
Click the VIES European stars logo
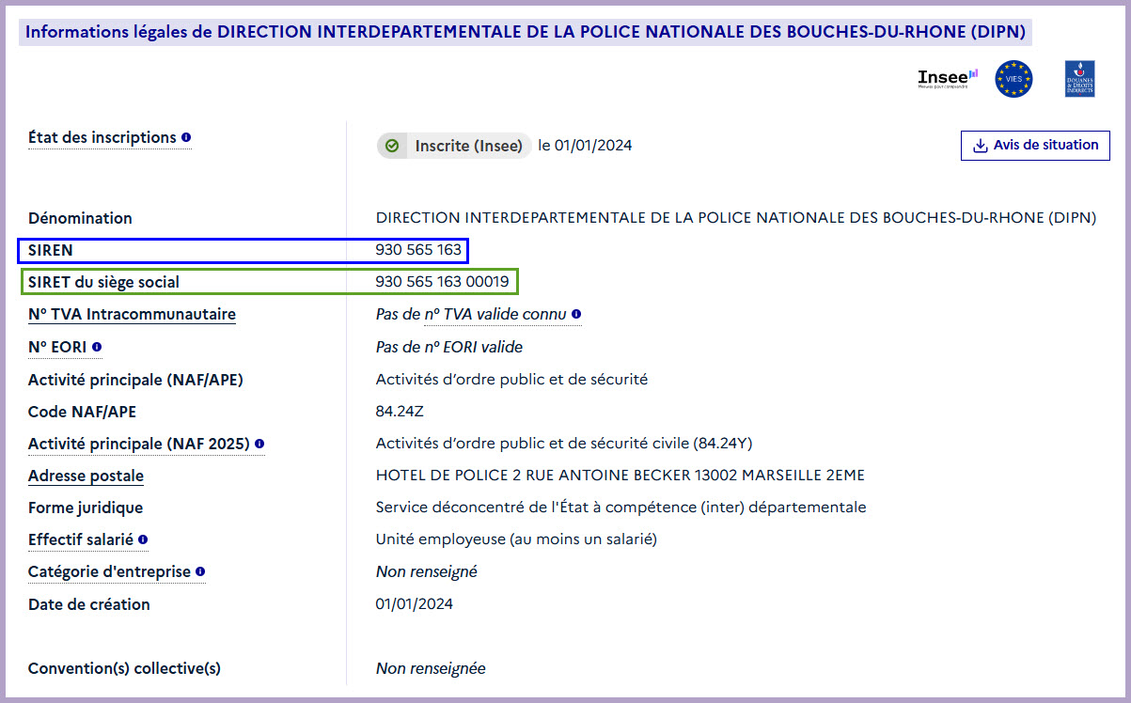click(1013, 79)
